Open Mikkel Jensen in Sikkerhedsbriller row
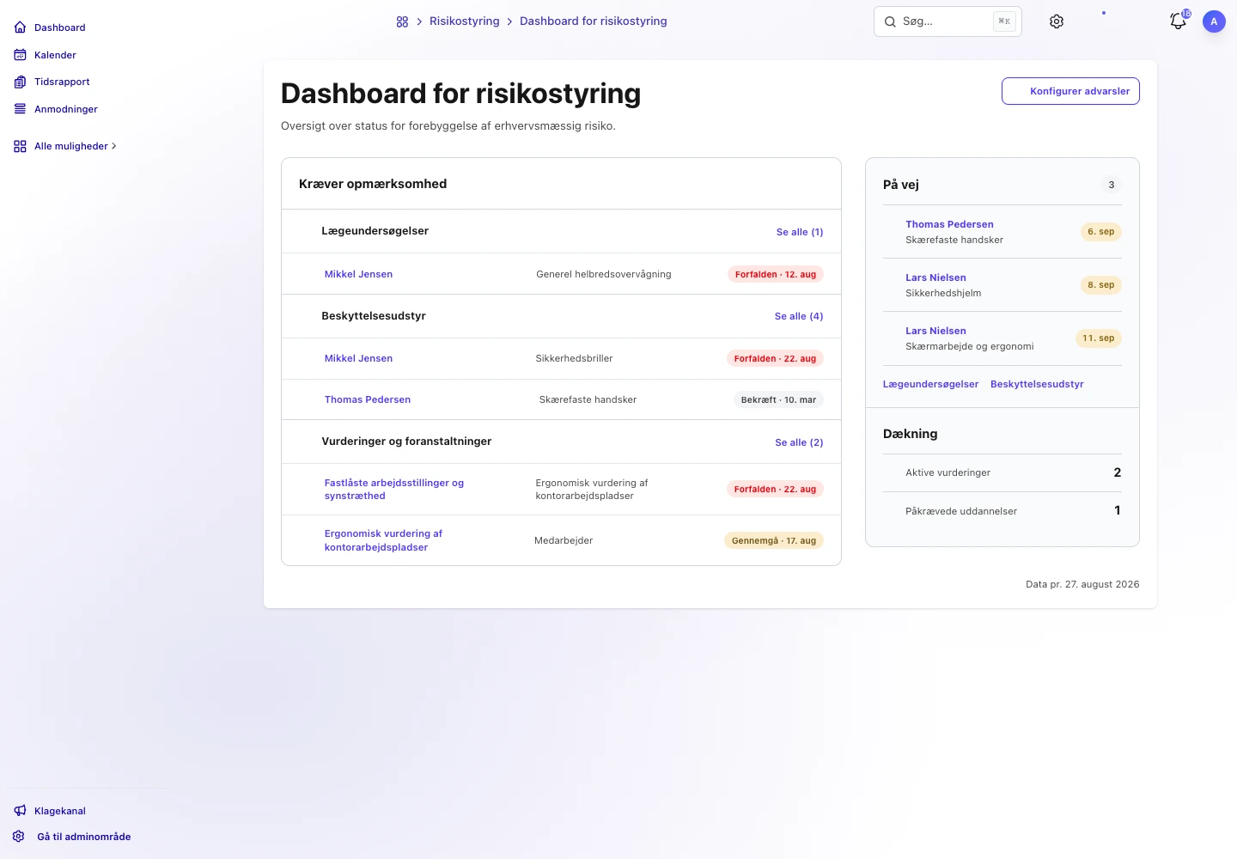Screen dimensions: 1237x859 [x=358, y=358]
